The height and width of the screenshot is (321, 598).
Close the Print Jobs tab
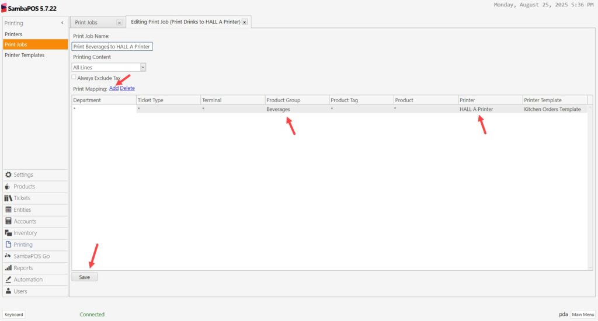119,23
